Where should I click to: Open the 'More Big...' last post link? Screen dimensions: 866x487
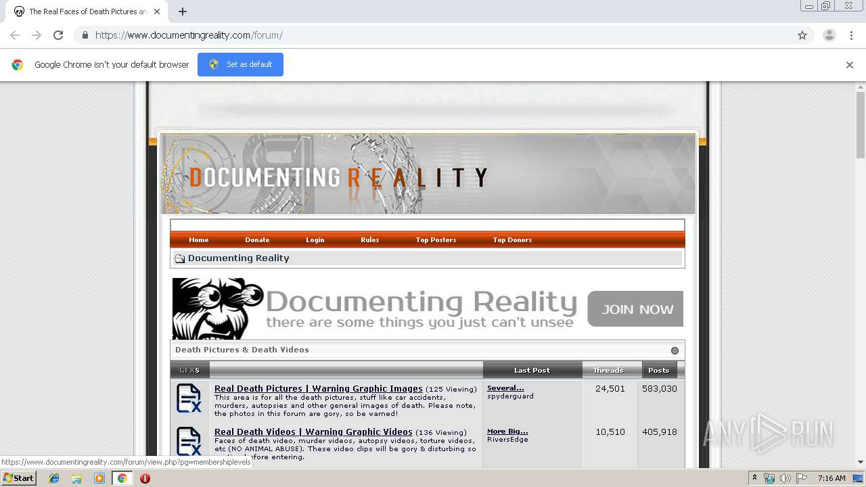coord(507,432)
